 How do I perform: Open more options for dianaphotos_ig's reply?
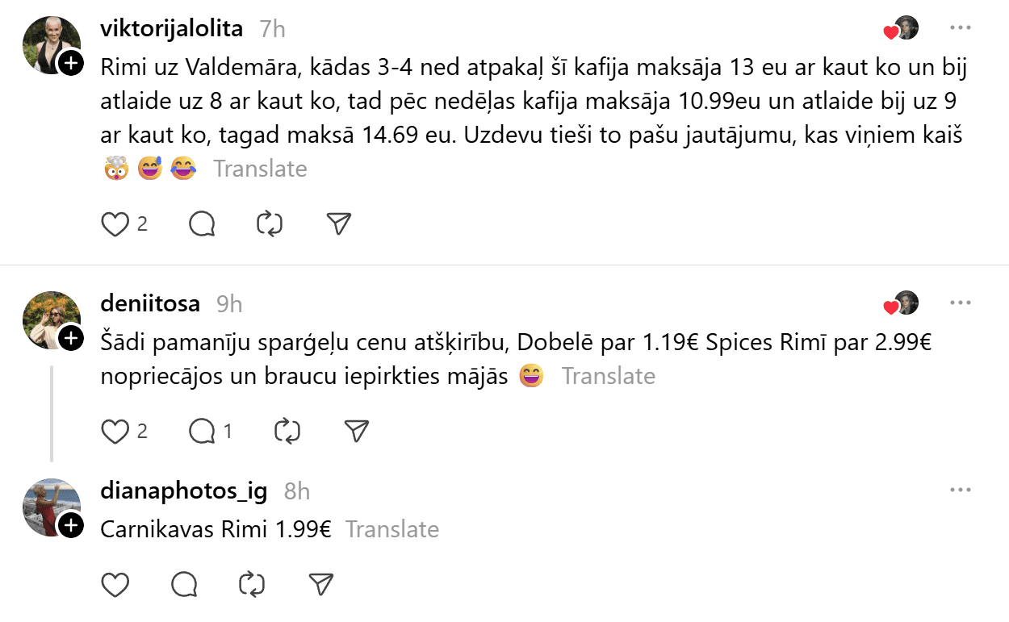click(x=960, y=490)
